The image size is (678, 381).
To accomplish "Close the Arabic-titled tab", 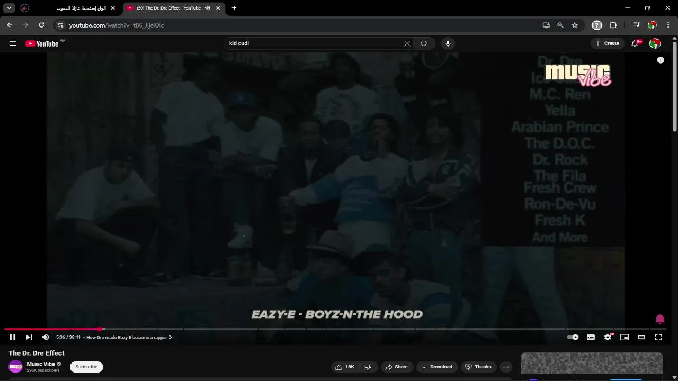I will pyautogui.click(x=113, y=8).
